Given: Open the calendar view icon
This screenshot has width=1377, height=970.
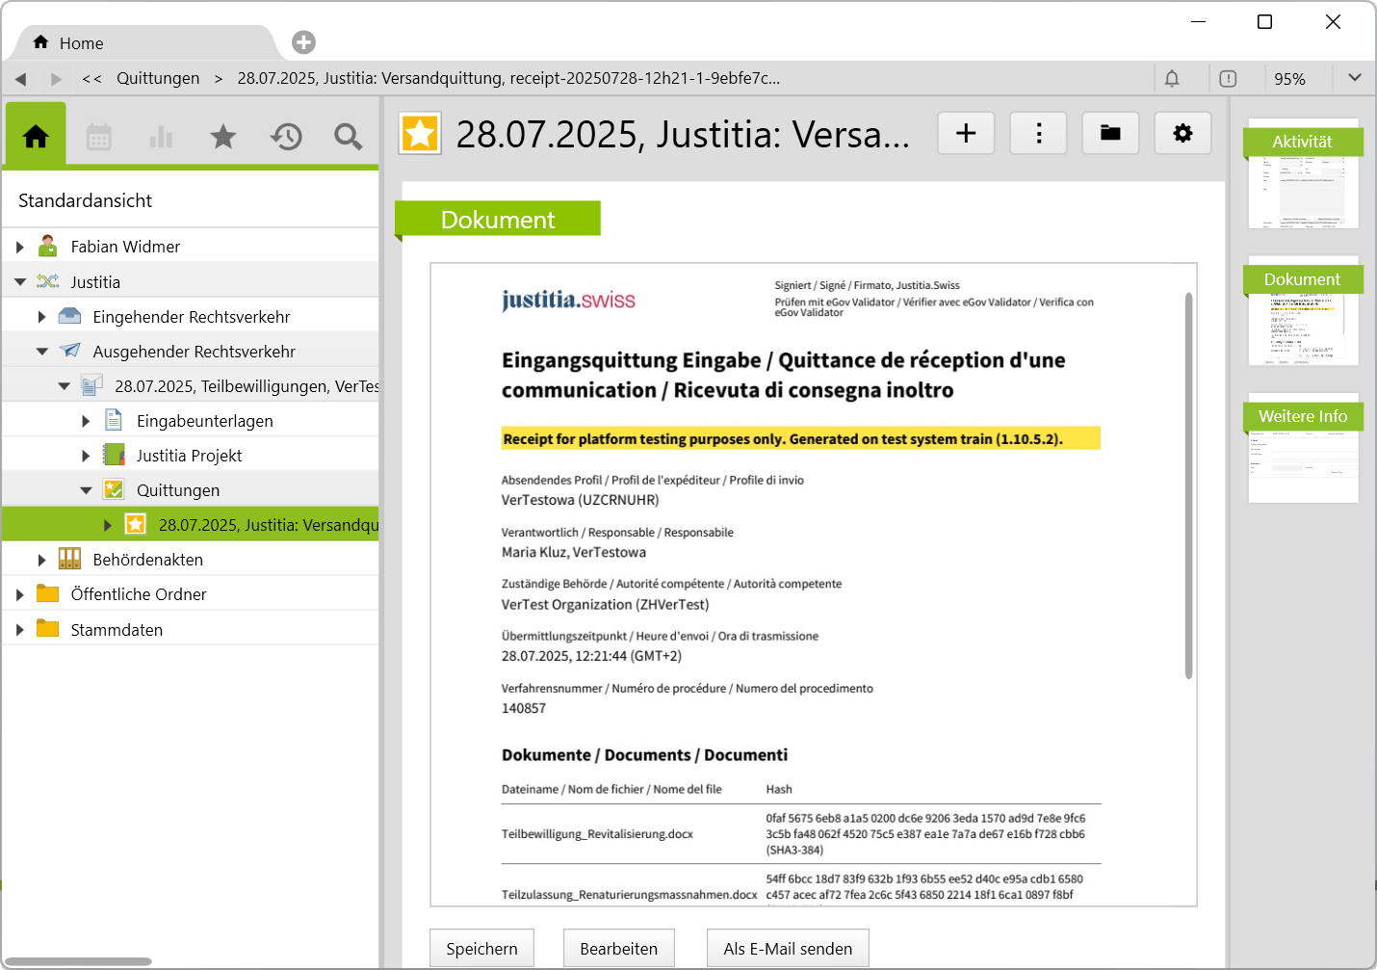Looking at the screenshot, I should click(x=99, y=138).
